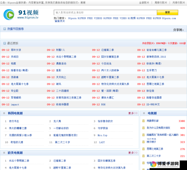Open 今日说法 in recent updates
Image resolution: width=187 pixels, height=170 pixels.
(x=106, y=64)
